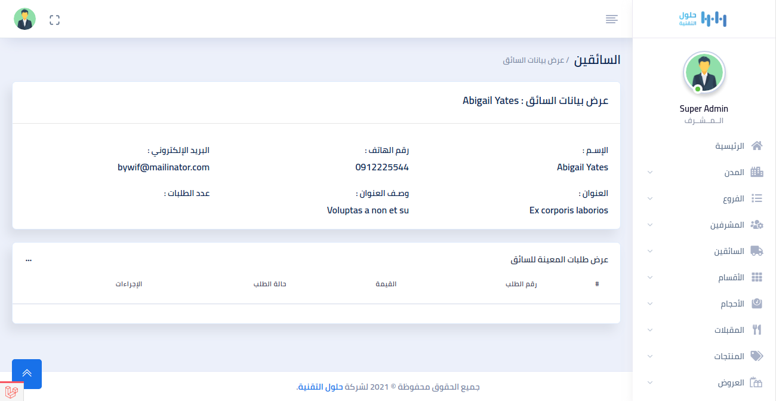The height and width of the screenshot is (401, 776).
Task: Expand the الفروع submenu chevron
Action: coord(650,199)
